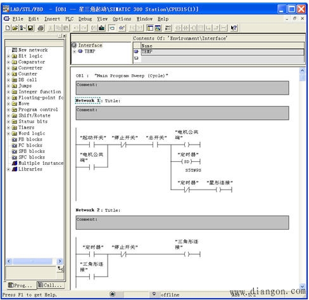The image size is (309, 300).
Task: Click the editor scroll up arrow
Action: pos(302,70)
